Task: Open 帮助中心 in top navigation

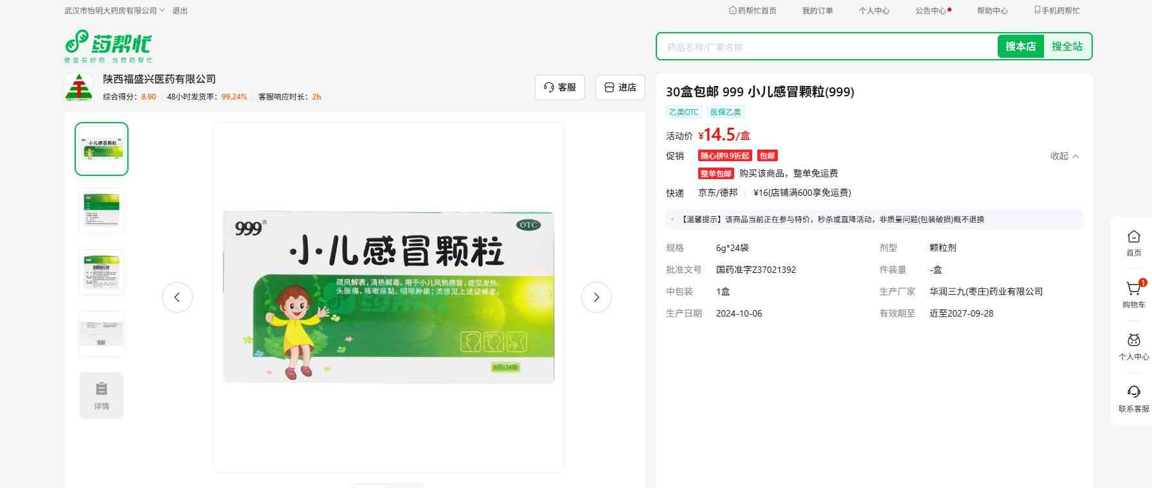Action: [992, 11]
